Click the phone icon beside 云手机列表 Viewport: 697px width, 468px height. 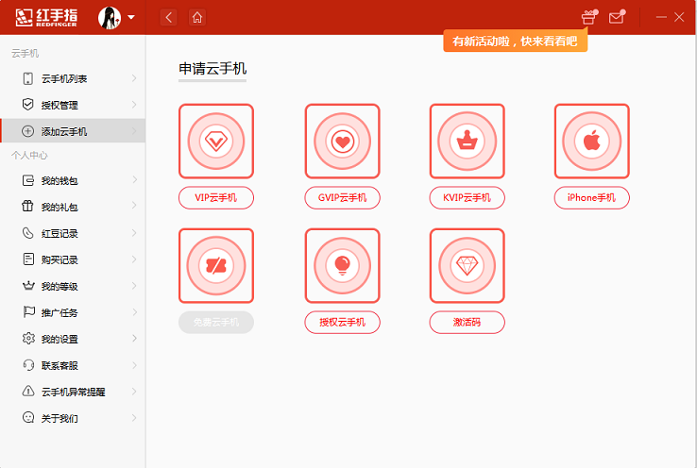[x=28, y=78]
